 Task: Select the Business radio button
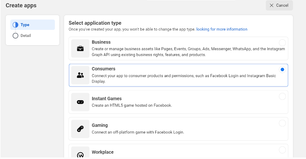282,43
